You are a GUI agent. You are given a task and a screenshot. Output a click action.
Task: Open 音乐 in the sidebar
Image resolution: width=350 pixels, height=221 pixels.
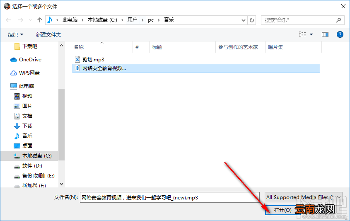click(27, 136)
